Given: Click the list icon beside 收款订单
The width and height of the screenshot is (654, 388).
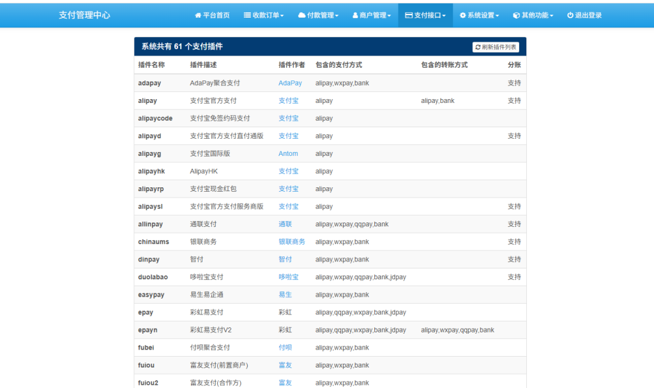Looking at the screenshot, I should click(247, 15).
